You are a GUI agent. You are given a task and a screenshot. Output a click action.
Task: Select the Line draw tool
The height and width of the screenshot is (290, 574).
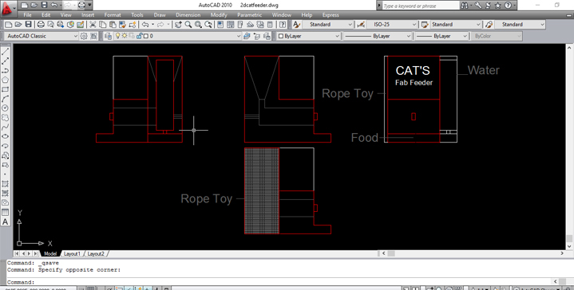coord(5,52)
